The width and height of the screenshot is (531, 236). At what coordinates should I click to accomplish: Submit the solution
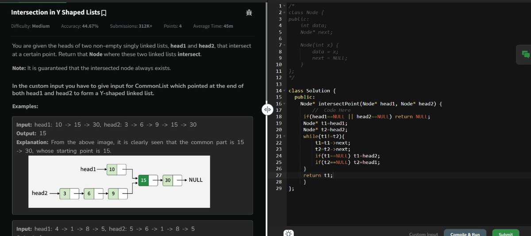click(506, 233)
